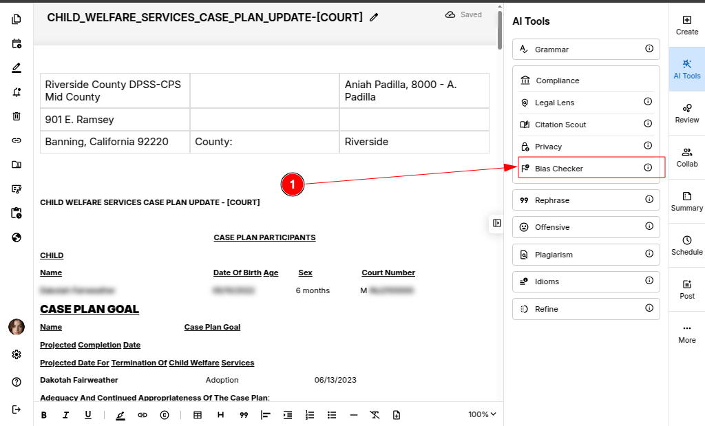Toggle bold formatting in bottom toolbar
This screenshot has width=705, height=426.
coord(44,415)
